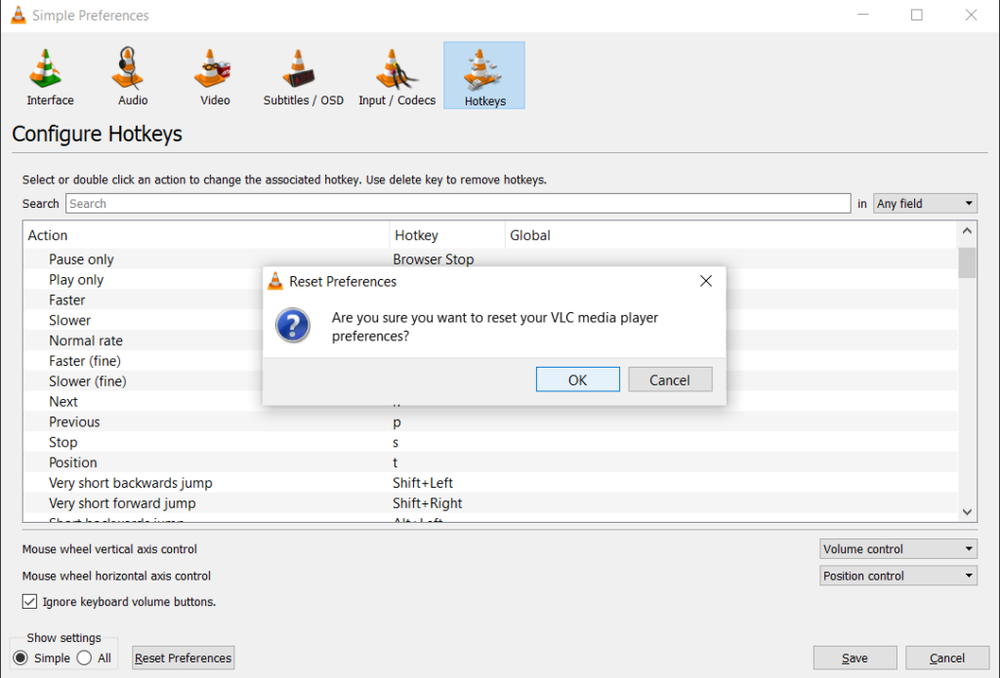Open the Hotkeys preferences section
Viewport: 1000px width, 678px height.
(x=483, y=75)
